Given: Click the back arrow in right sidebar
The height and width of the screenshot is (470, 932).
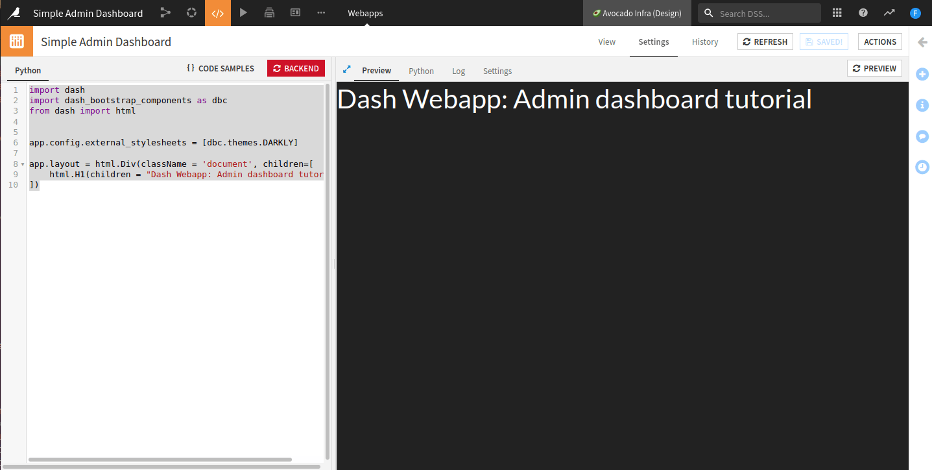Looking at the screenshot, I should [922, 42].
